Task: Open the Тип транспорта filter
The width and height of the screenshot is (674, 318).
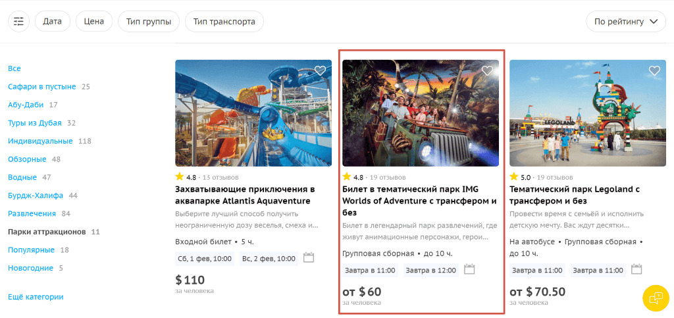Action: click(x=224, y=22)
